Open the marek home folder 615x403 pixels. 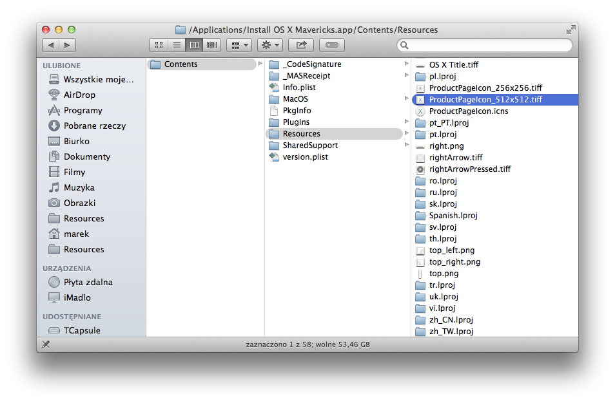[76, 234]
